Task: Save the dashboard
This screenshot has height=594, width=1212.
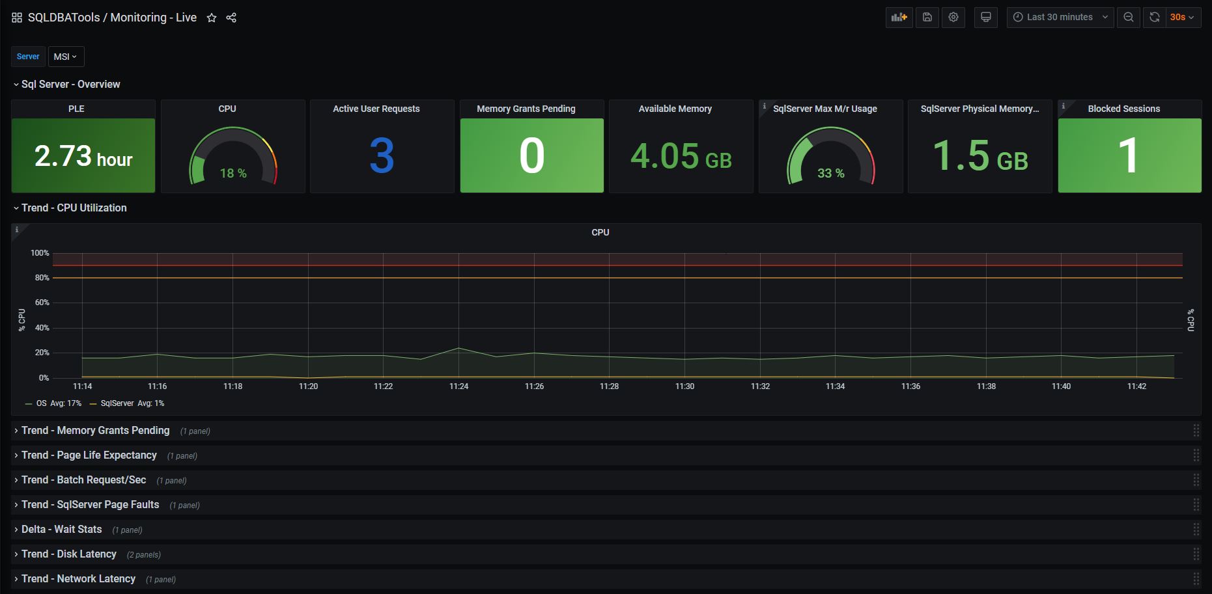Action: pos(927,18)
